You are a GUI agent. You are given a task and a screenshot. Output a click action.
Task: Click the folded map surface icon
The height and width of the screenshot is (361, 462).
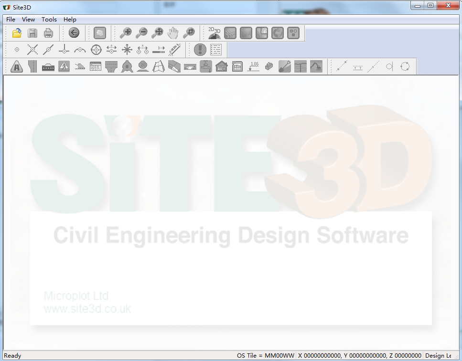pyautogui.click(x=159, y=66)
